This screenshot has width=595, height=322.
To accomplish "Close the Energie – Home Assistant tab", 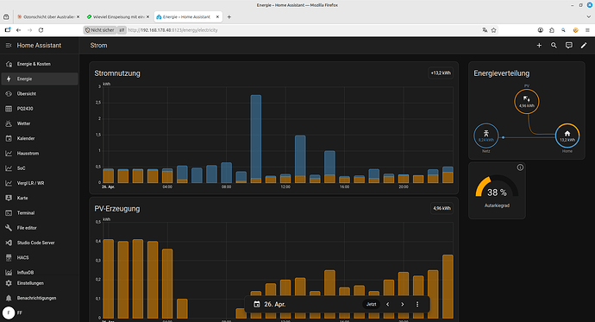I will tap(218, 16).
